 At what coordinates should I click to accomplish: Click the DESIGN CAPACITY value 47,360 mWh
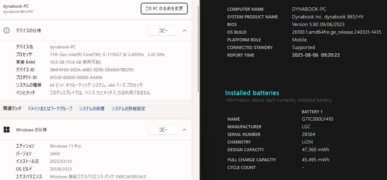click(x=315, y=150)
